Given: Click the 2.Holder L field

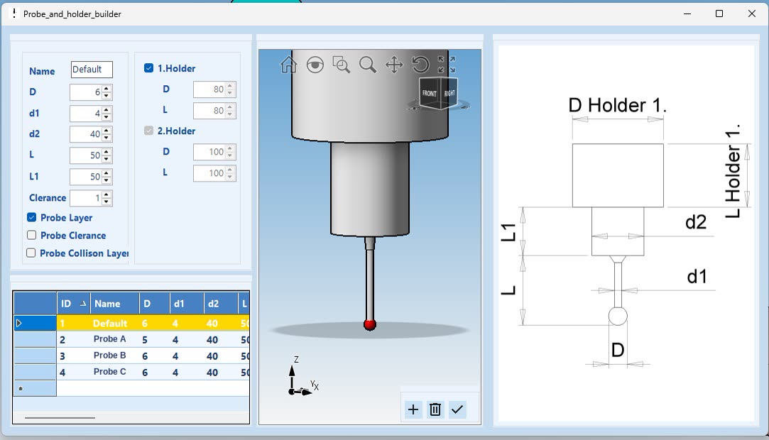Looking at the screenshot, I should [x=214, y=173].
